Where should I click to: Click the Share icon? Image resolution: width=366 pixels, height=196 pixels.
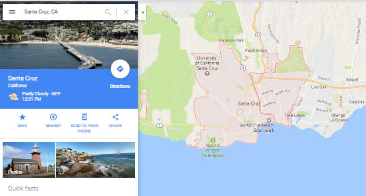coord(115,117)
